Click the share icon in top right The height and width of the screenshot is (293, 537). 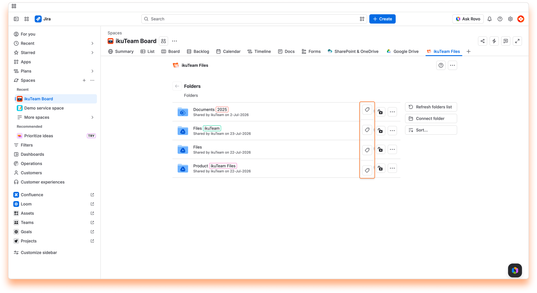tap(483, 41)
